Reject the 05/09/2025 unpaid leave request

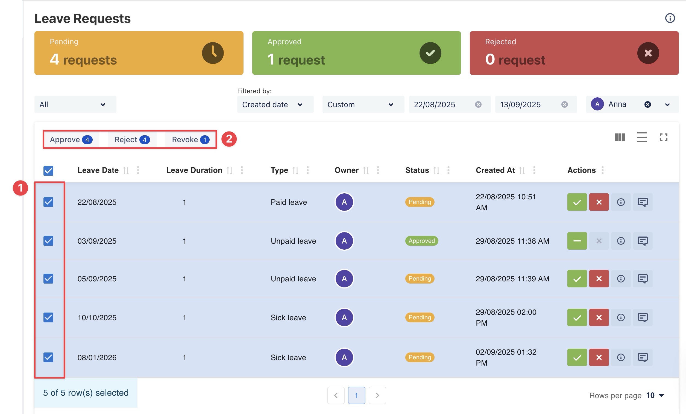coord(599,279)
